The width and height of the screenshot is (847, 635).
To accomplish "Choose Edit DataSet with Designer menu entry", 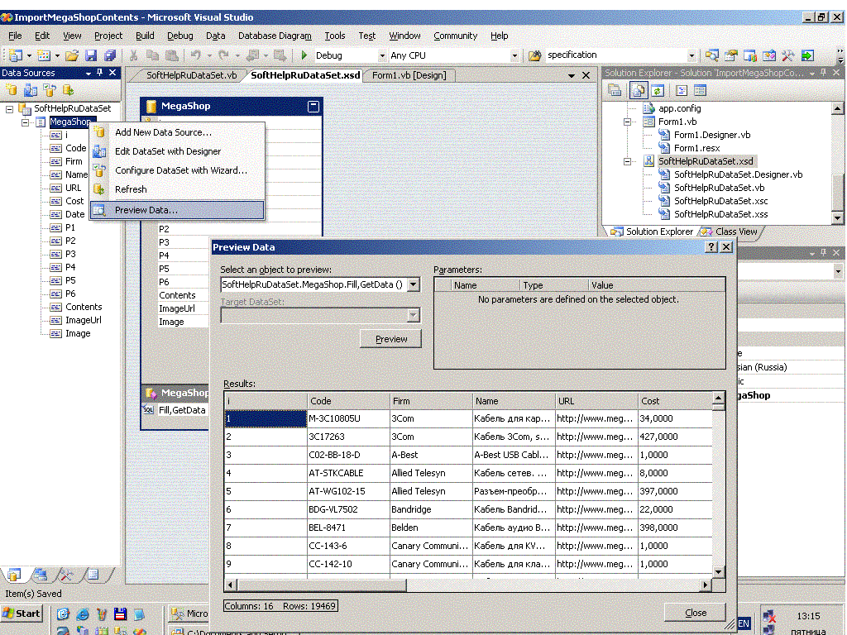I will point(177,151).
